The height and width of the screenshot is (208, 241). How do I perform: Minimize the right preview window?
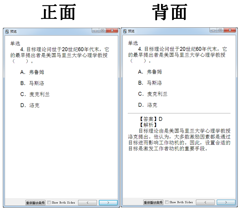(214, 30)
